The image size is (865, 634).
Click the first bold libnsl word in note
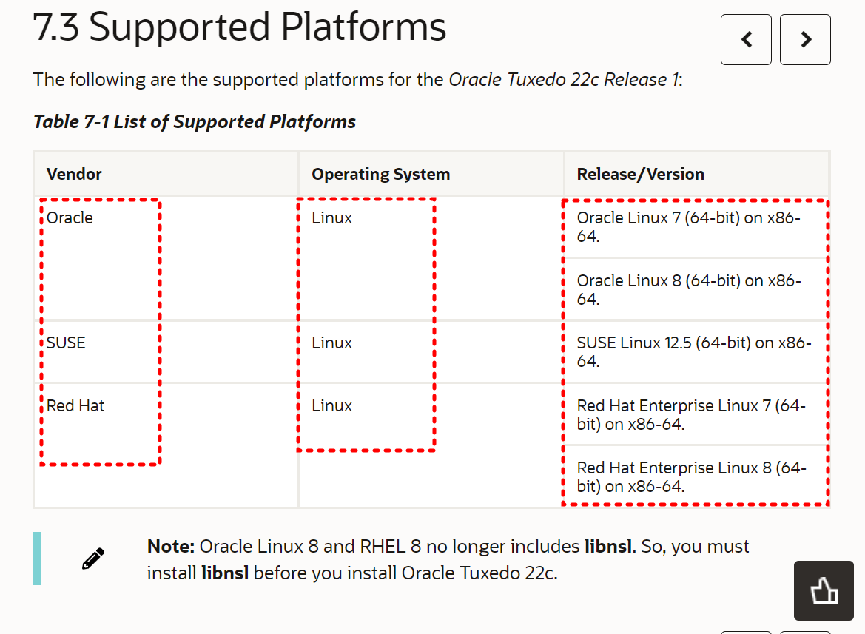click(608, 547)
